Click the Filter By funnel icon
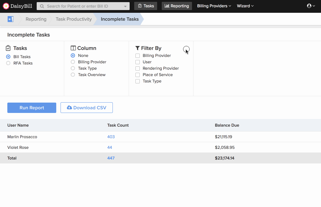Viewport: 321px width, 207px height. tap(138, 48)
